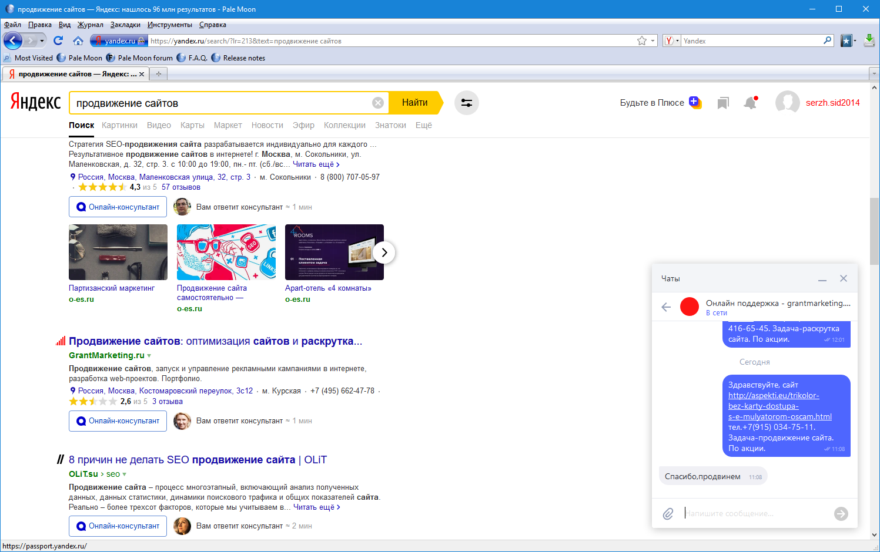Open Yandex saved collections bookmark icon
Viewport: 880px width, 552px height.
[723, 103]
